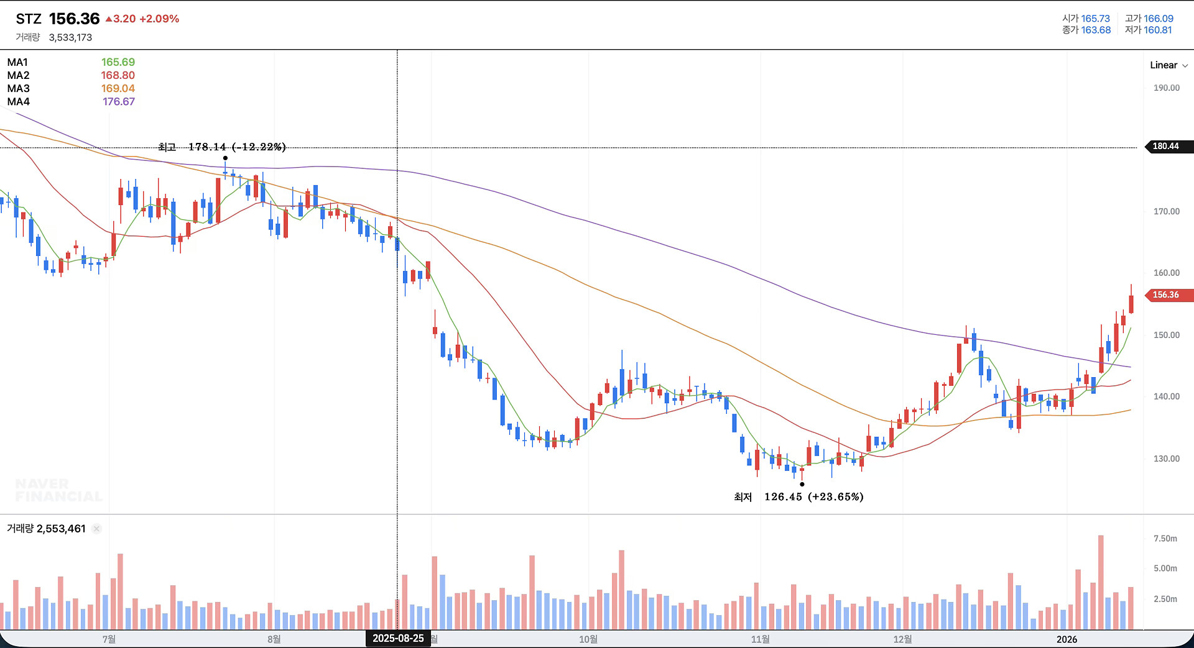Click the 160.00 price axis label
Viewport: 1194px width, 648px height.
click(1166, 273)
